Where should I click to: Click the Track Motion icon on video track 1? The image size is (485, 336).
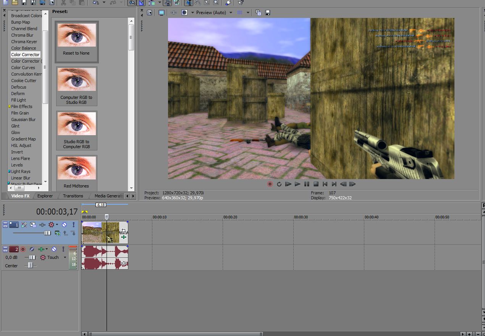(x=33, y=225)
